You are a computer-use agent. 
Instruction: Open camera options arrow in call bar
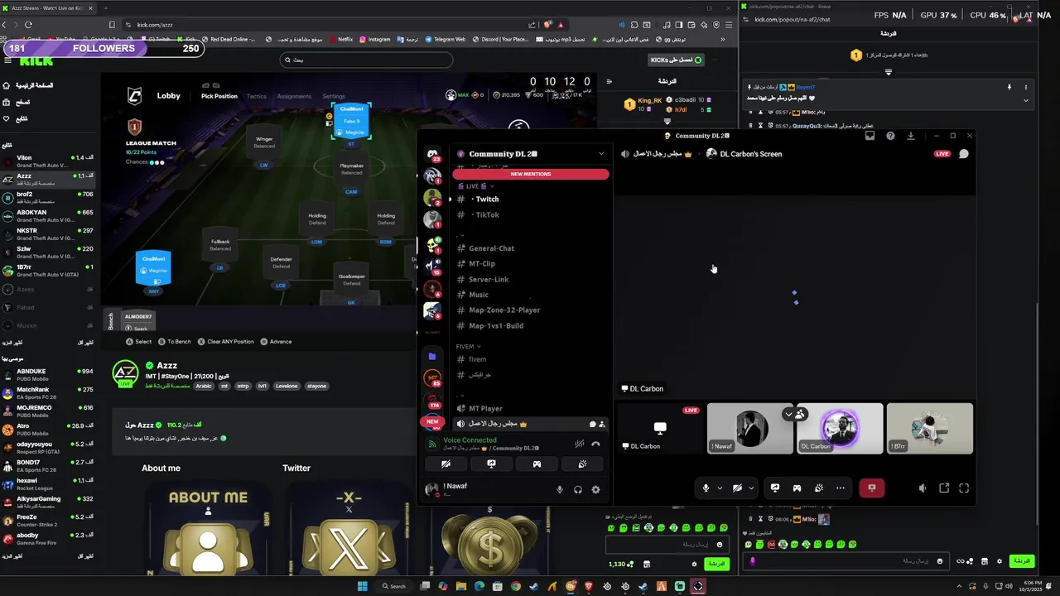click(751, 488)
